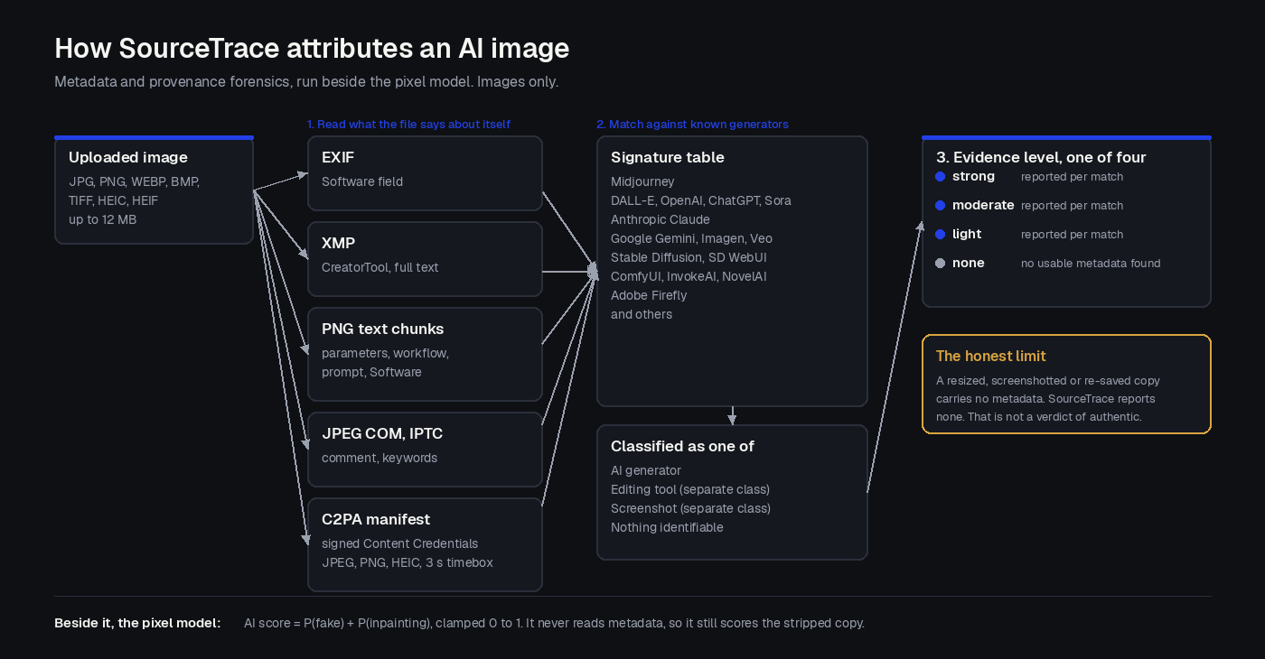Click the 'Adobe Firefly' entry
This screenshot has width=1265, height=659.
point(649,295)
